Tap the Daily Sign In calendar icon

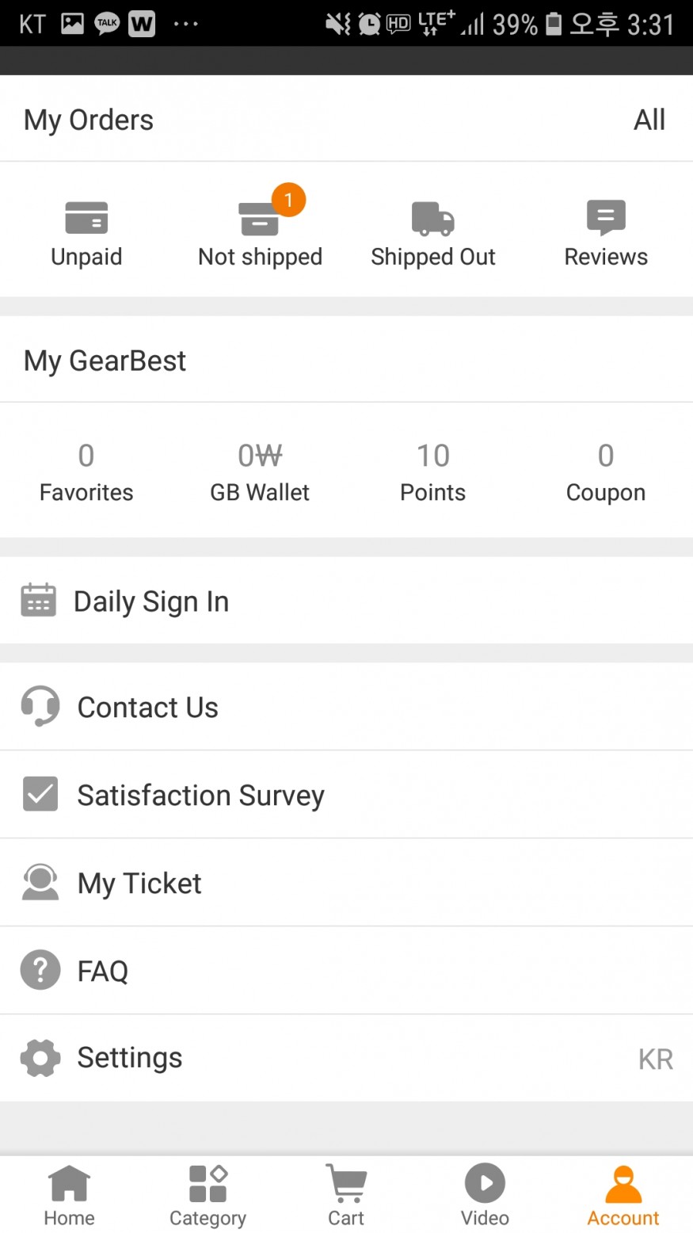pos(38,601)
